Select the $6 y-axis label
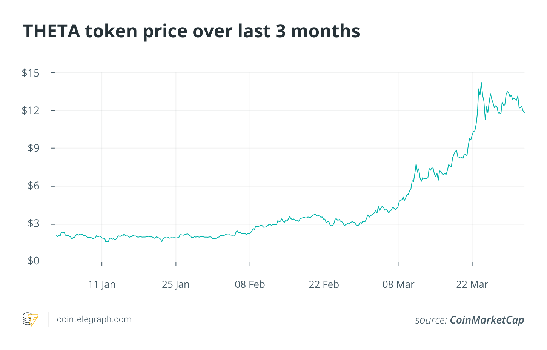The height and width of the screenshot is (350, 547). click(x=33, y=186)
